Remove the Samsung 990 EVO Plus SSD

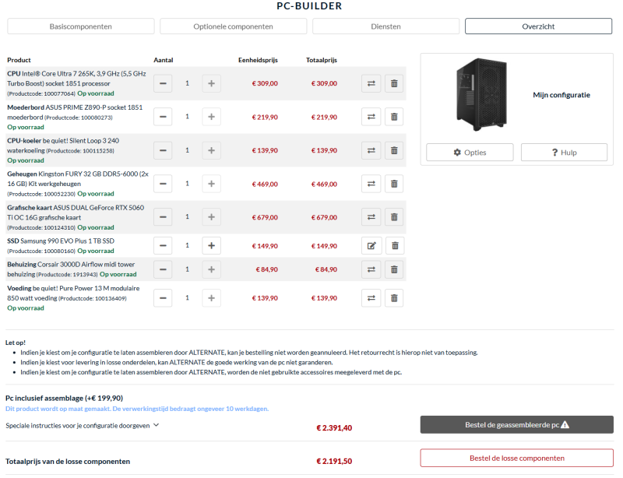394,246
